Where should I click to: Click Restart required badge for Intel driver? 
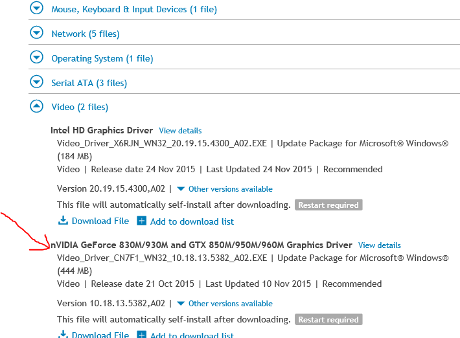(x=328, y=205)
